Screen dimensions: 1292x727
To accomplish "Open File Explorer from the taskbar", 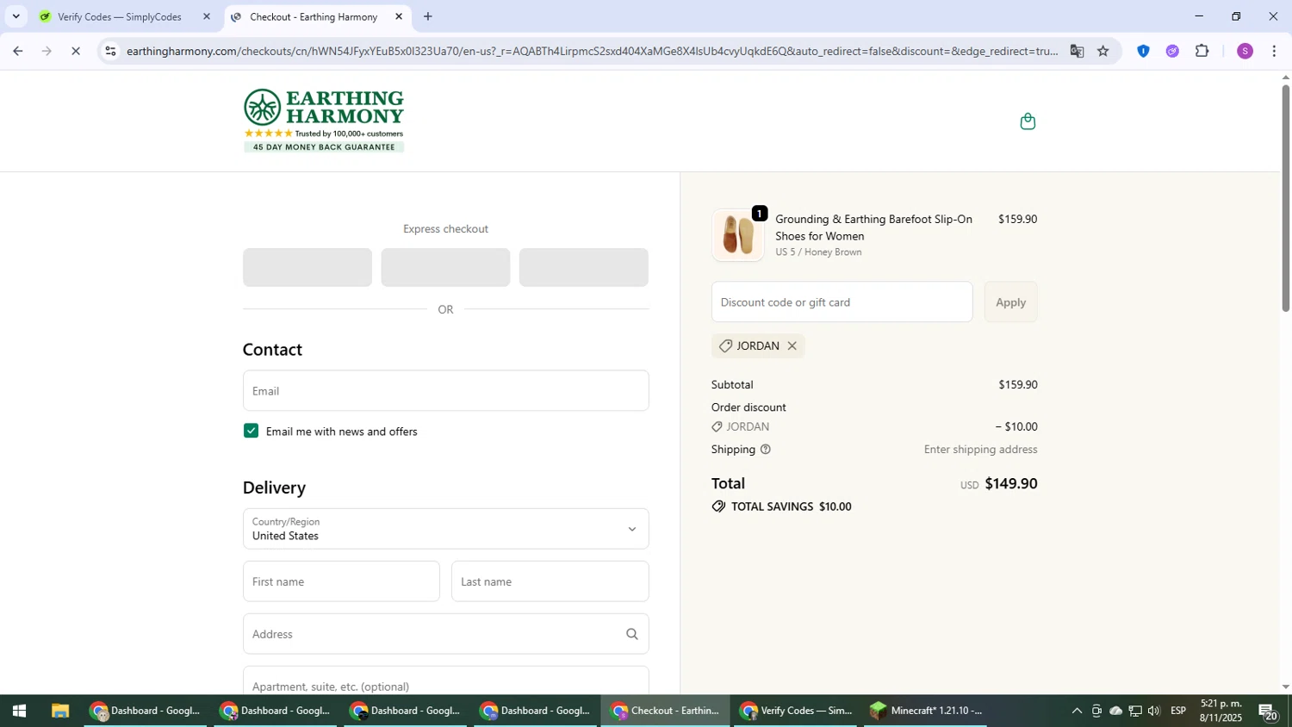I will point(59,711).
